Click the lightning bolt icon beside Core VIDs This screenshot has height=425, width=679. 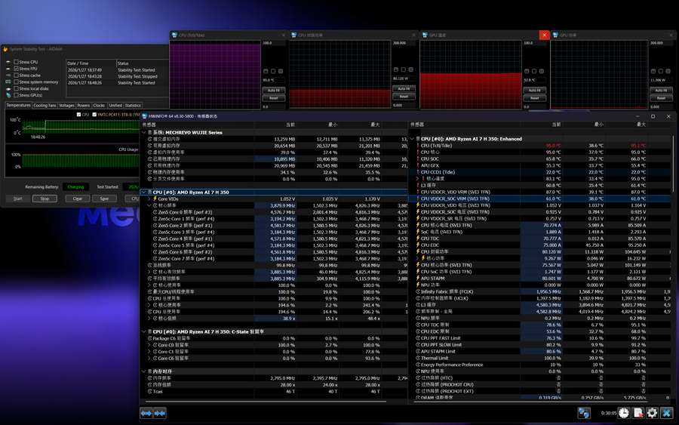point(155,199)
